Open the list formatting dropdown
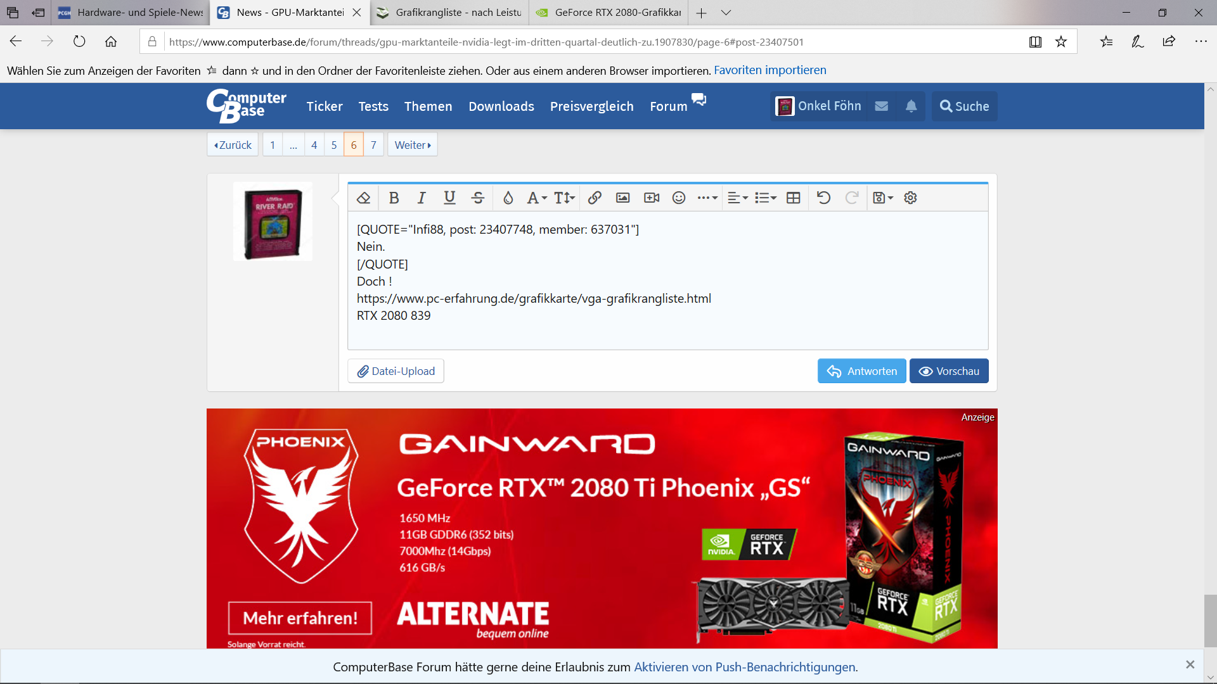The width and height of the screenshot is (1217, 684). tap(766, 198)
